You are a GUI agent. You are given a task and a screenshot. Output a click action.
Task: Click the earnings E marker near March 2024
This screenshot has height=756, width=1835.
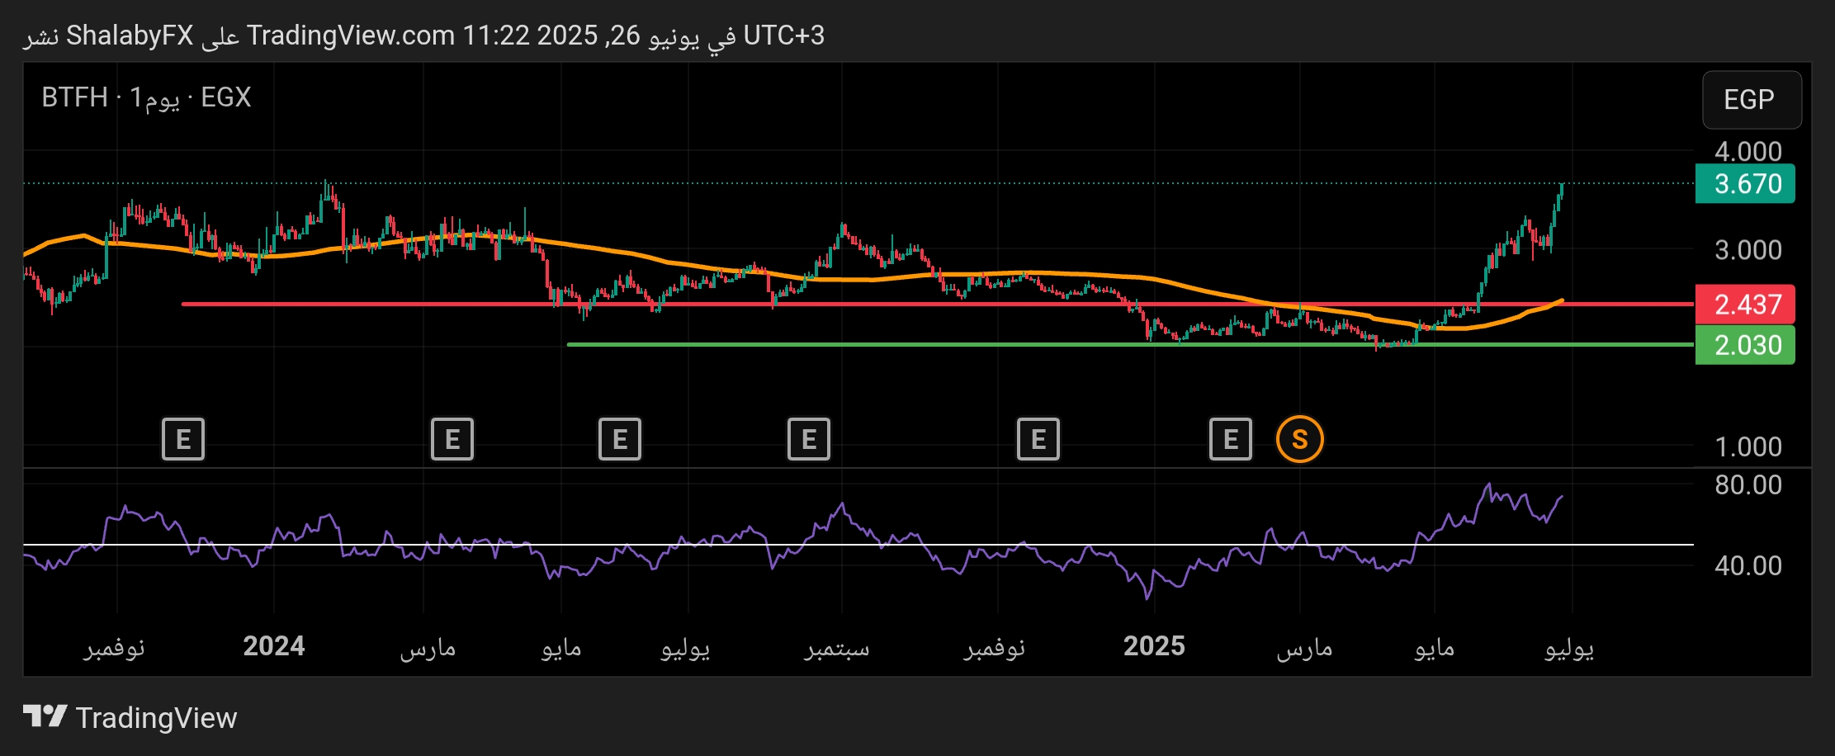click(452, 439)
